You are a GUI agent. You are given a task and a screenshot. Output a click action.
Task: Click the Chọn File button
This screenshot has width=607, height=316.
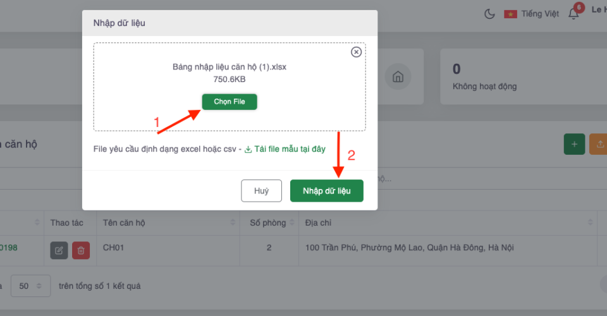tap(230, 102)
